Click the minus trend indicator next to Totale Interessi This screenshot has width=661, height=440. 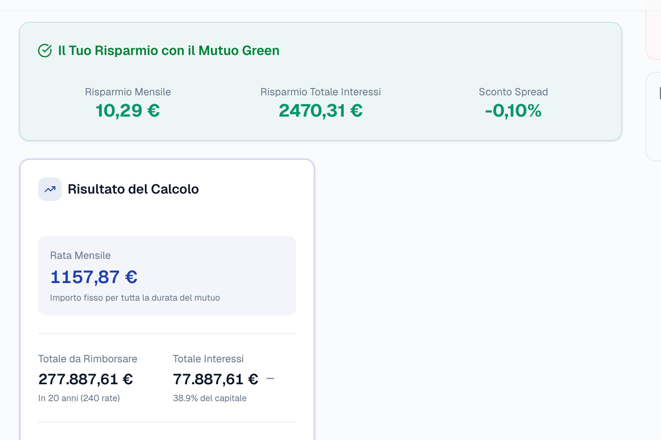[271, 378]
